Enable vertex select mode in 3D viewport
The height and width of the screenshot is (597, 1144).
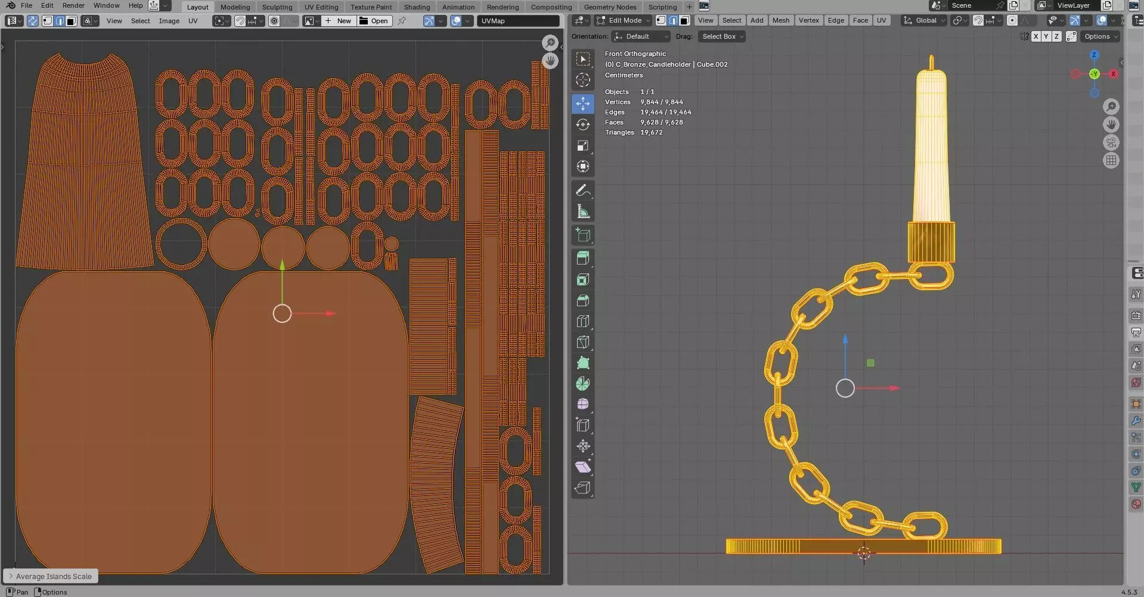pyautogui.click(x=661, y=20)
